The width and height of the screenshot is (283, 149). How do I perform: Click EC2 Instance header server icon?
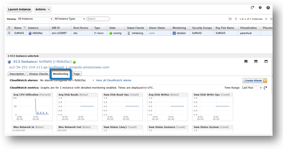[x=9, y=62]
